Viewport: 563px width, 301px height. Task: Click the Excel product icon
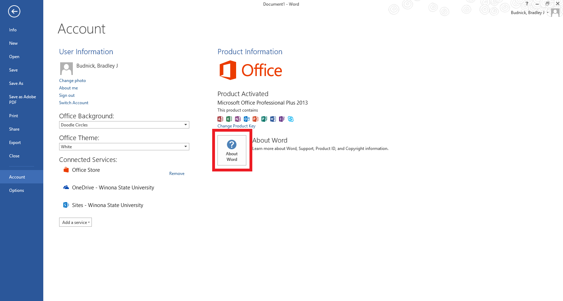coord(229,119)
